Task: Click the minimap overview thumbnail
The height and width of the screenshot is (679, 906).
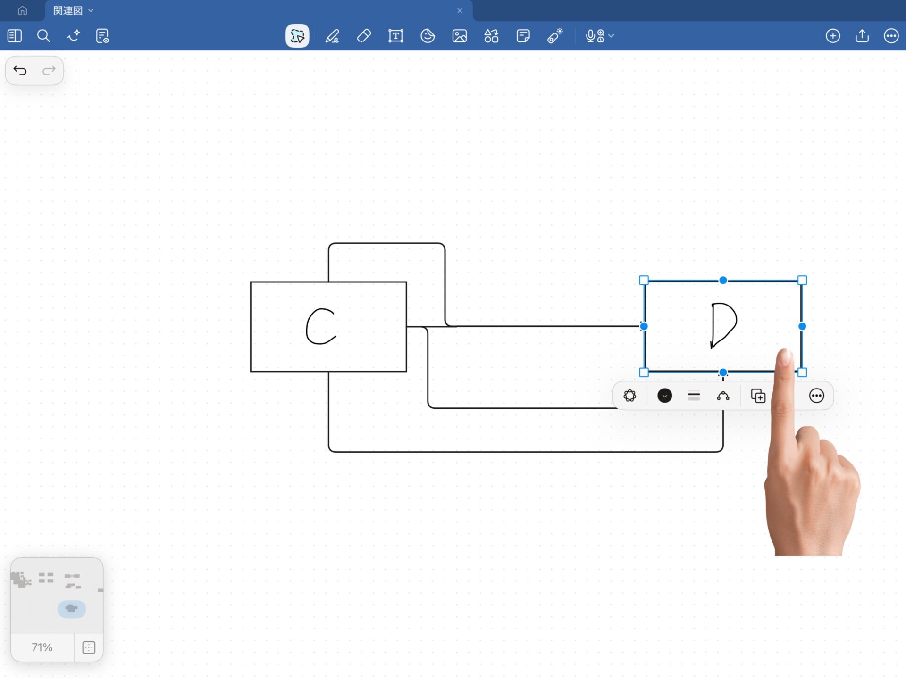Action: [57, 595]
